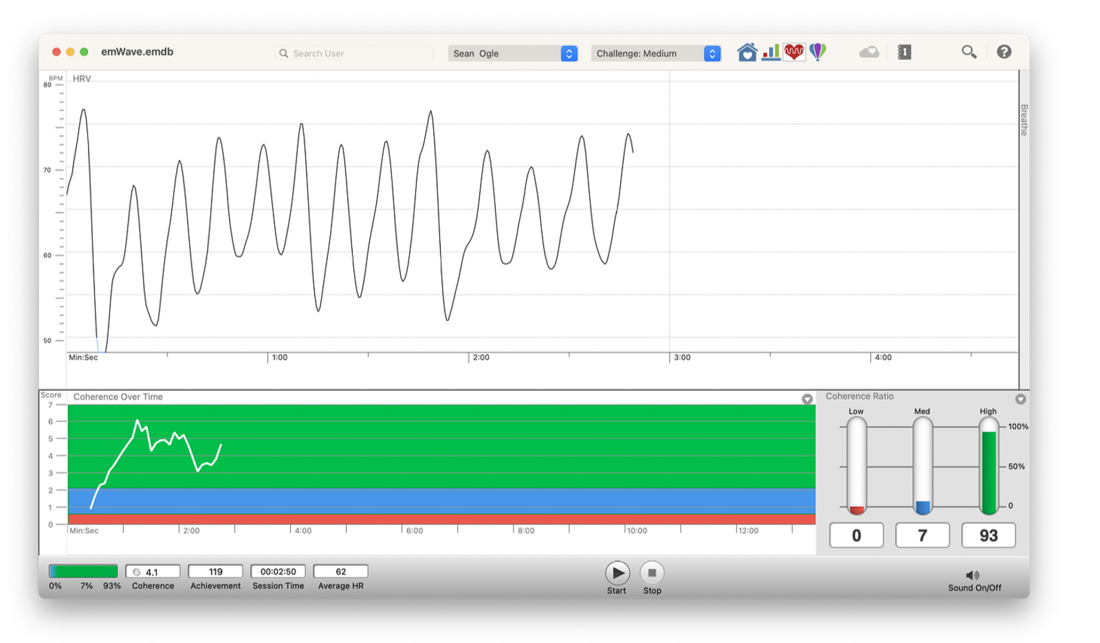Expand the Coherence Over Time panel menu

point(807,399)
